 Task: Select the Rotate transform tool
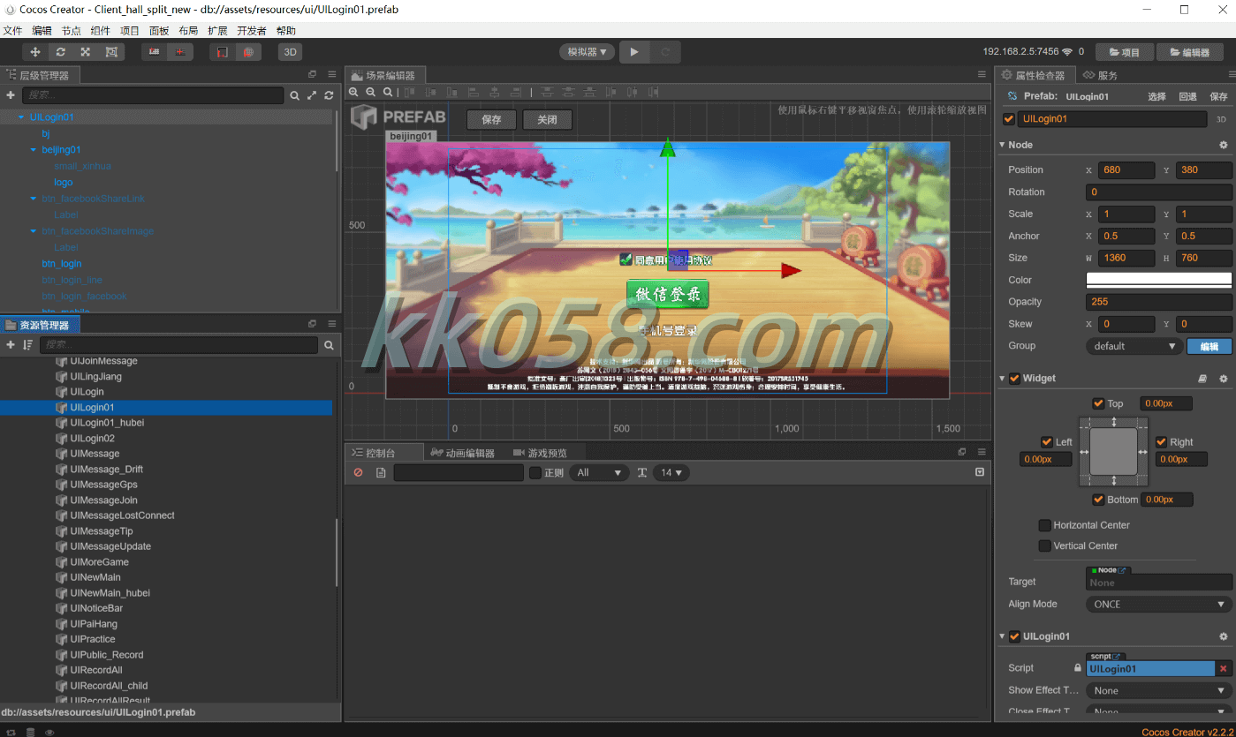[60, 52]
